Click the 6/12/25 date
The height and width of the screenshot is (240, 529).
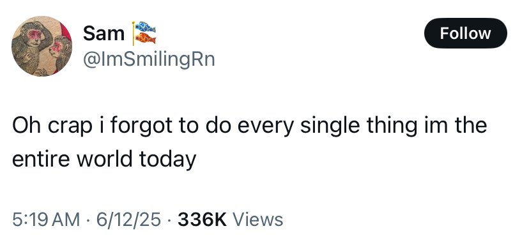128,220
